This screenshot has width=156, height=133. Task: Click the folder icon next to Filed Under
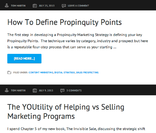click(x=9, y=72)
